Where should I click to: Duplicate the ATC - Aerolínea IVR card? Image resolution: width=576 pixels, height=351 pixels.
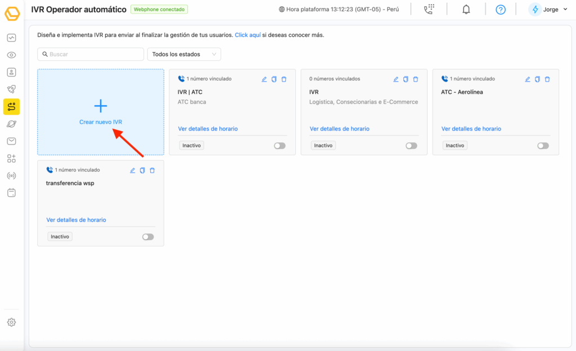pyautogui.click(x=537, y=79)
